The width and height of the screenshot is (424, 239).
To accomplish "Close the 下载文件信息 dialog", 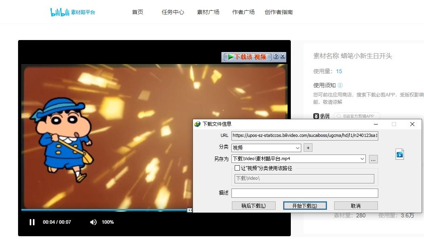I will 412,124.
